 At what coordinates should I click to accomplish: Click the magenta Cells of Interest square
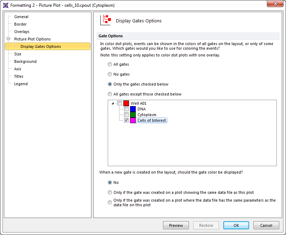[133, 120]
